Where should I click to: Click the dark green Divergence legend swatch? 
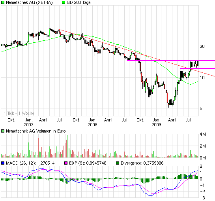tap(118, 163)
